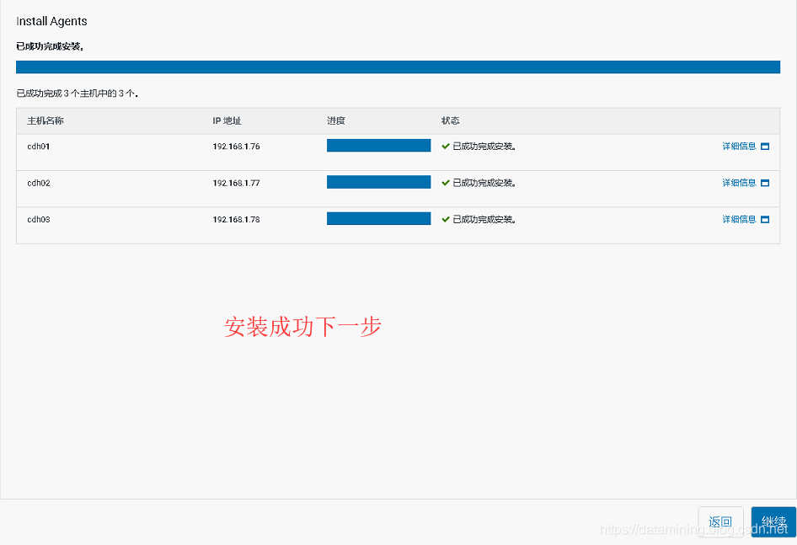Click green checkmark in cdh02 status
Screen dimensions: 797x545
click(x=446, y=183)
